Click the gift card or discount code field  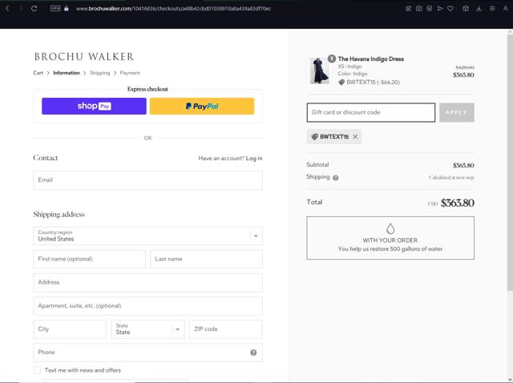371,112
